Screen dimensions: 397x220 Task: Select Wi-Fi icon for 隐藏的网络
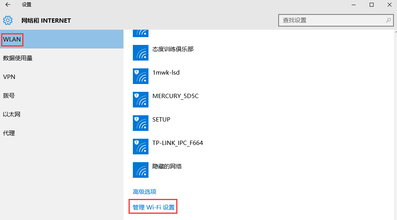(x=141, y=170)
